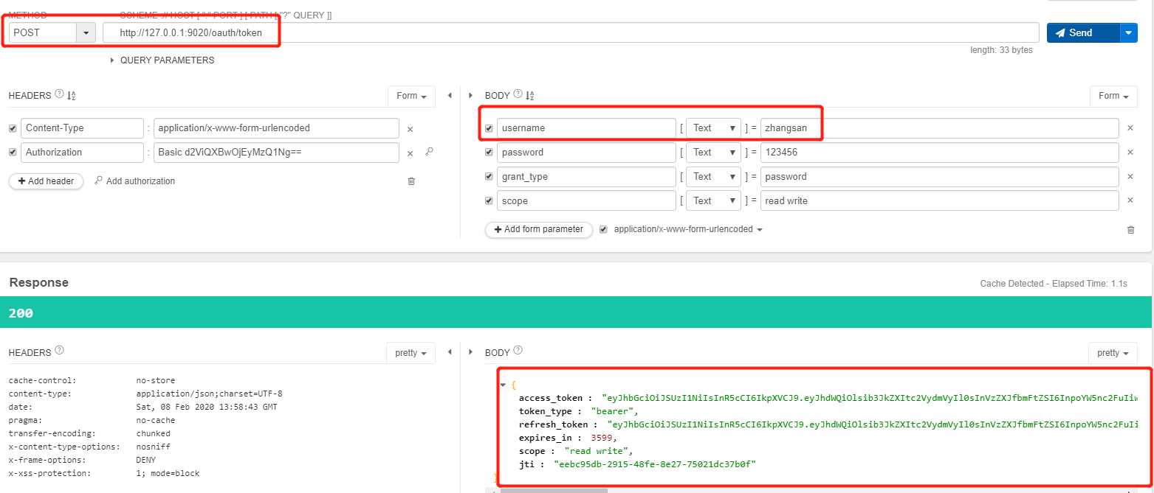This screenshot has height=493, width=1154.
Task: Collapse response headers panel left arrow
Action: coord(450,353)
